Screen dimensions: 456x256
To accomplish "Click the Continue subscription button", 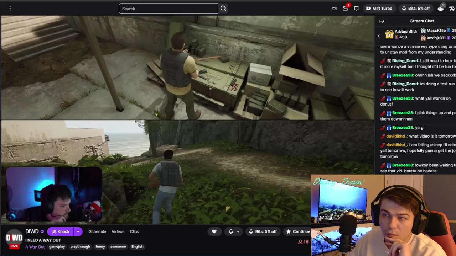I will [297, 231].
